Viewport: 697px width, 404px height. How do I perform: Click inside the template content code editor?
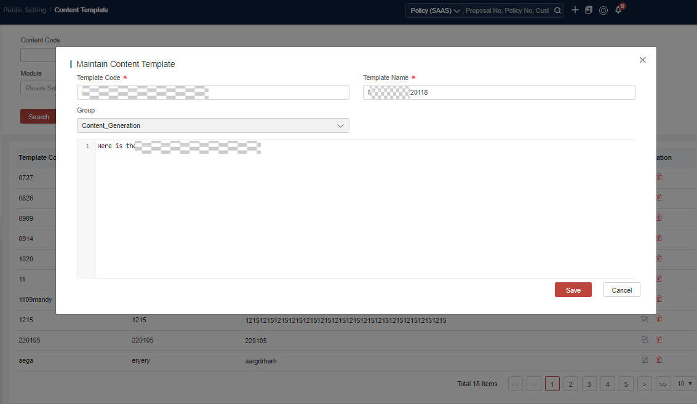tap(363, 209)
